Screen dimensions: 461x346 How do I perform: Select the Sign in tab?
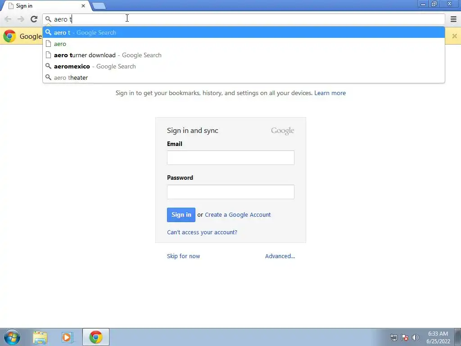45,5
